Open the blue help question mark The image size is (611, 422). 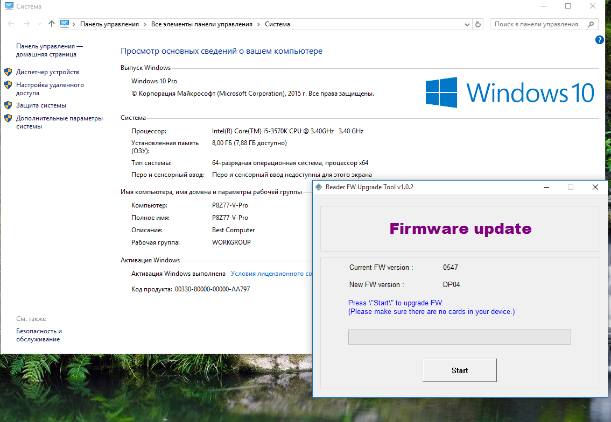coord(599,40)
